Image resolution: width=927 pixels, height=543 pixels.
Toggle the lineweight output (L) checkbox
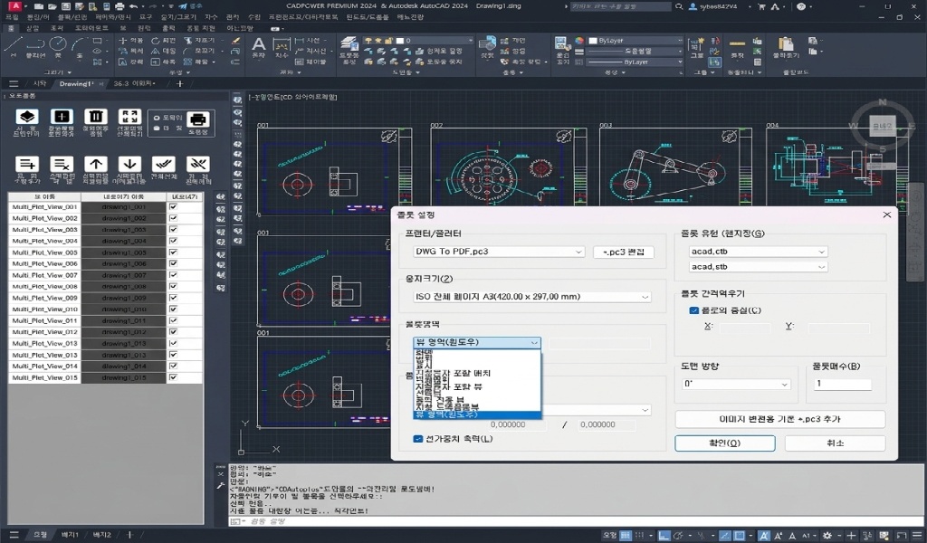(x=418, y=438)
